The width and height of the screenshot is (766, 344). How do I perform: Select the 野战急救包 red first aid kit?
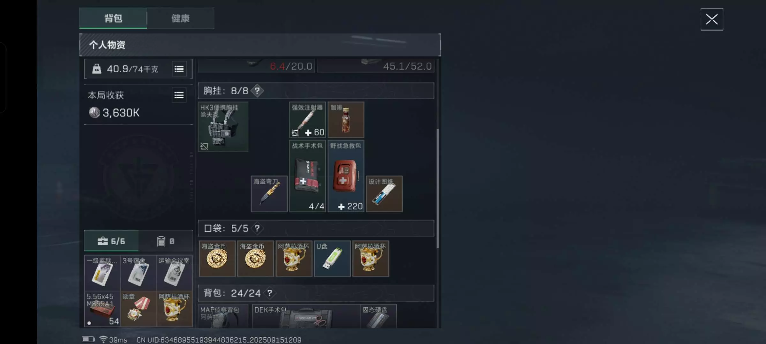pyautogui.click(x=346, y=176)
